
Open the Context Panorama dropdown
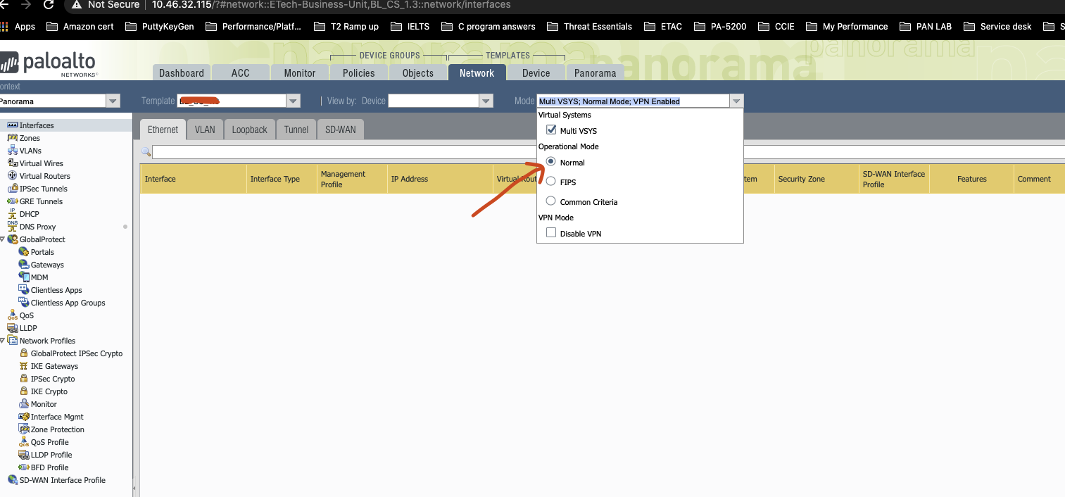coord(113,101)
